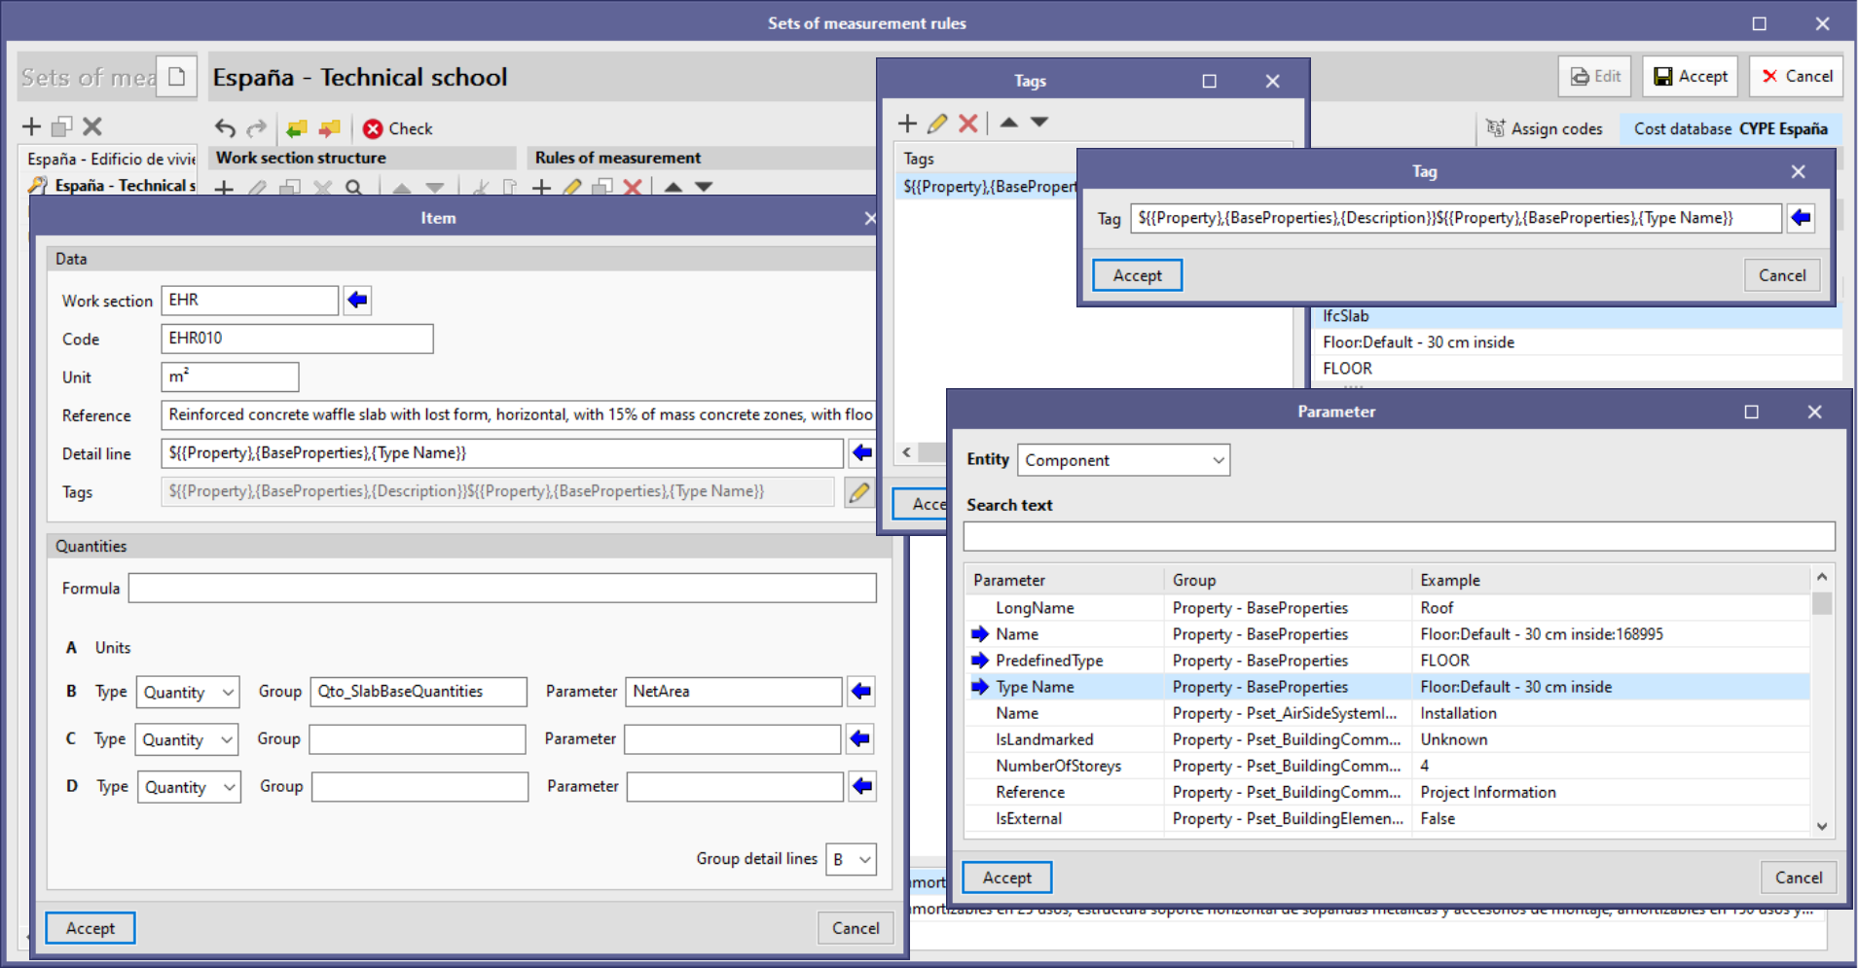Click the red delete X in Tags window
The width and height of the screenshot is (1858, 968).
click(967, 123)
